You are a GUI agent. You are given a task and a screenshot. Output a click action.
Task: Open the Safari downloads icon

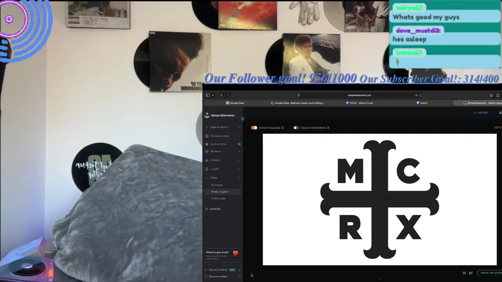(491, 95)
